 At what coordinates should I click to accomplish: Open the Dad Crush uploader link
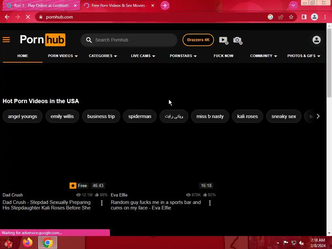(13, 195)
